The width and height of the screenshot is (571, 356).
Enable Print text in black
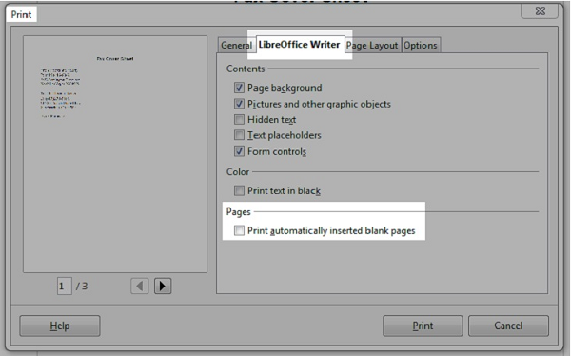pos(239,190)
